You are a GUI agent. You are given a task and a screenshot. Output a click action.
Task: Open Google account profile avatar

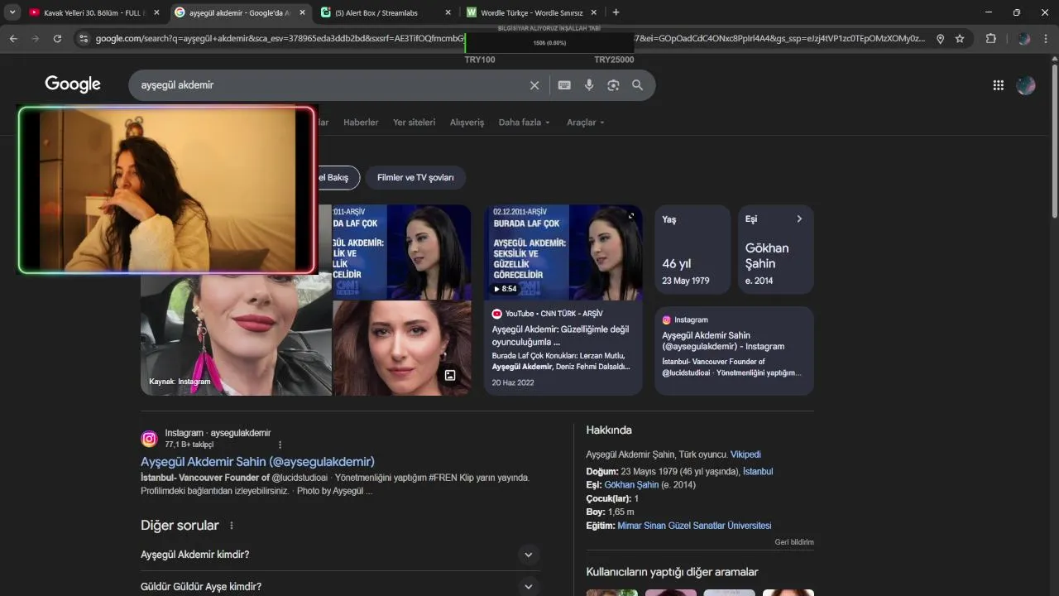tap(1026, 85)
